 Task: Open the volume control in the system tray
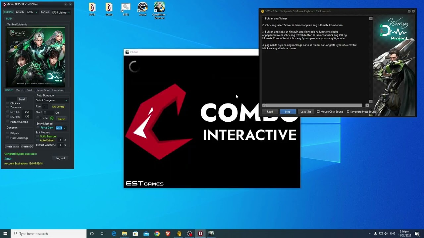(386, 234)
